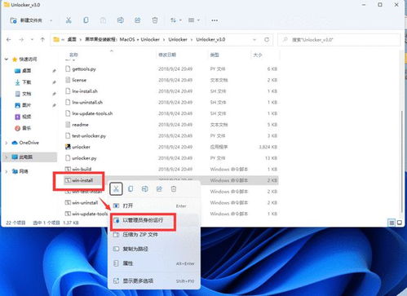Image resolution: width=407 pixels, height=296 pixels.
Task: Expand the Sort options dropdown
Action: pyautogui.click(x=175, y=20)
